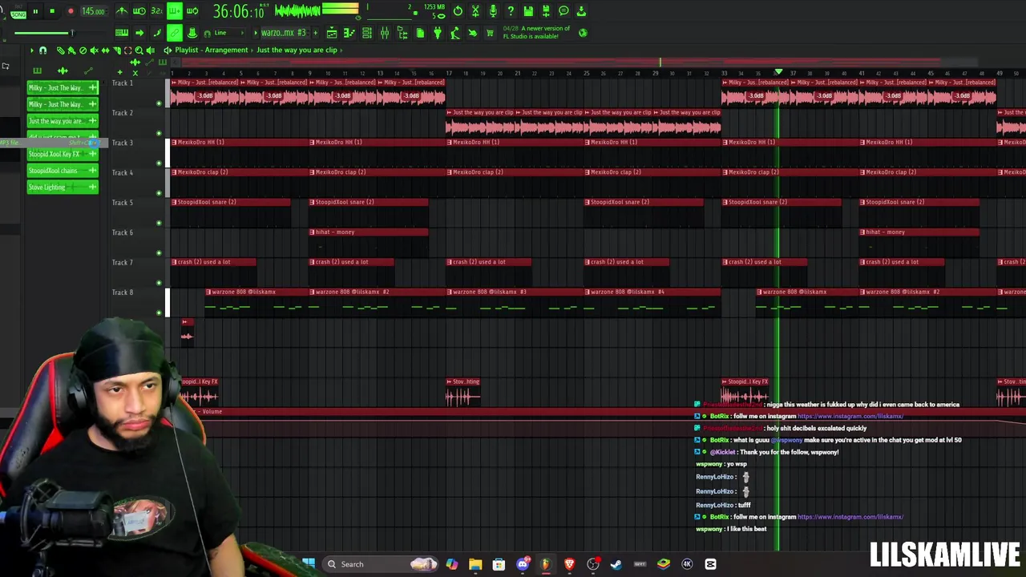
Task: Toggle loop recording
Action: [192, 11]
